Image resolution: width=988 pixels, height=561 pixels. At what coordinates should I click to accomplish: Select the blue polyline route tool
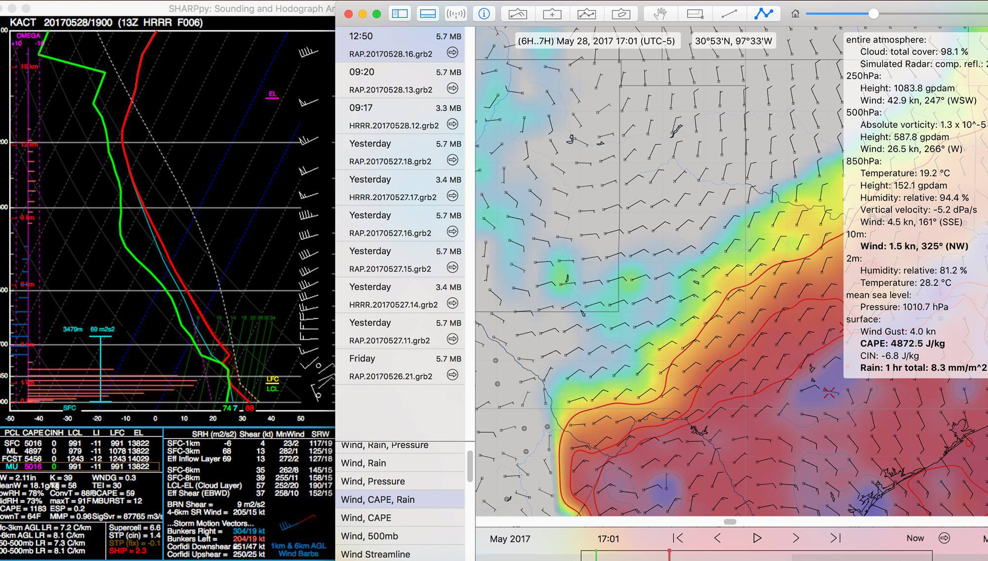coord(764,14)
